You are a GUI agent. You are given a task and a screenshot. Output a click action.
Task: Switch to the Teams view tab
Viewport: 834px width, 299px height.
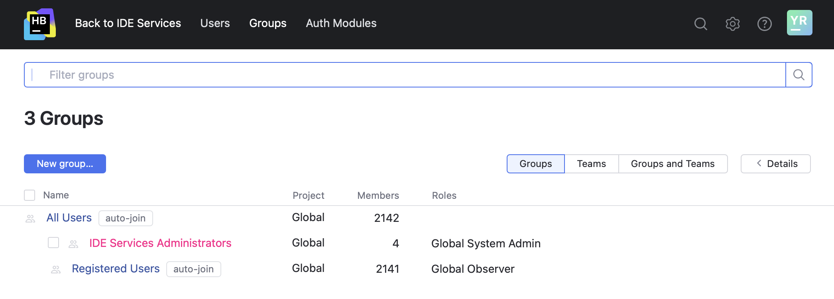click(x=592, y=164)
